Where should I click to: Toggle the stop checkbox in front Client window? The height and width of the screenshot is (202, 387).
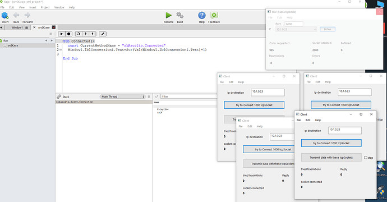point(366,158)
